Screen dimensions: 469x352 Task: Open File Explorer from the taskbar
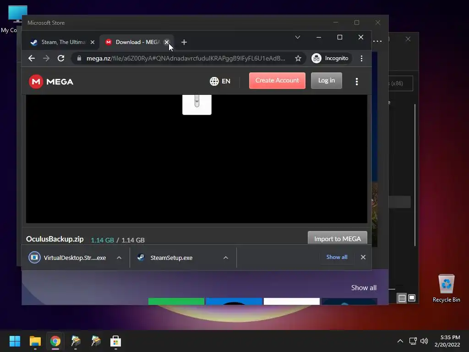[x=35, y=341]
